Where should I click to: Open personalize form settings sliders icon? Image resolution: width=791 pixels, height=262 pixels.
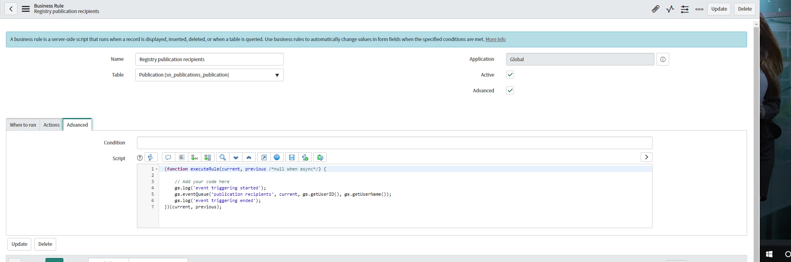pos(685,9)
